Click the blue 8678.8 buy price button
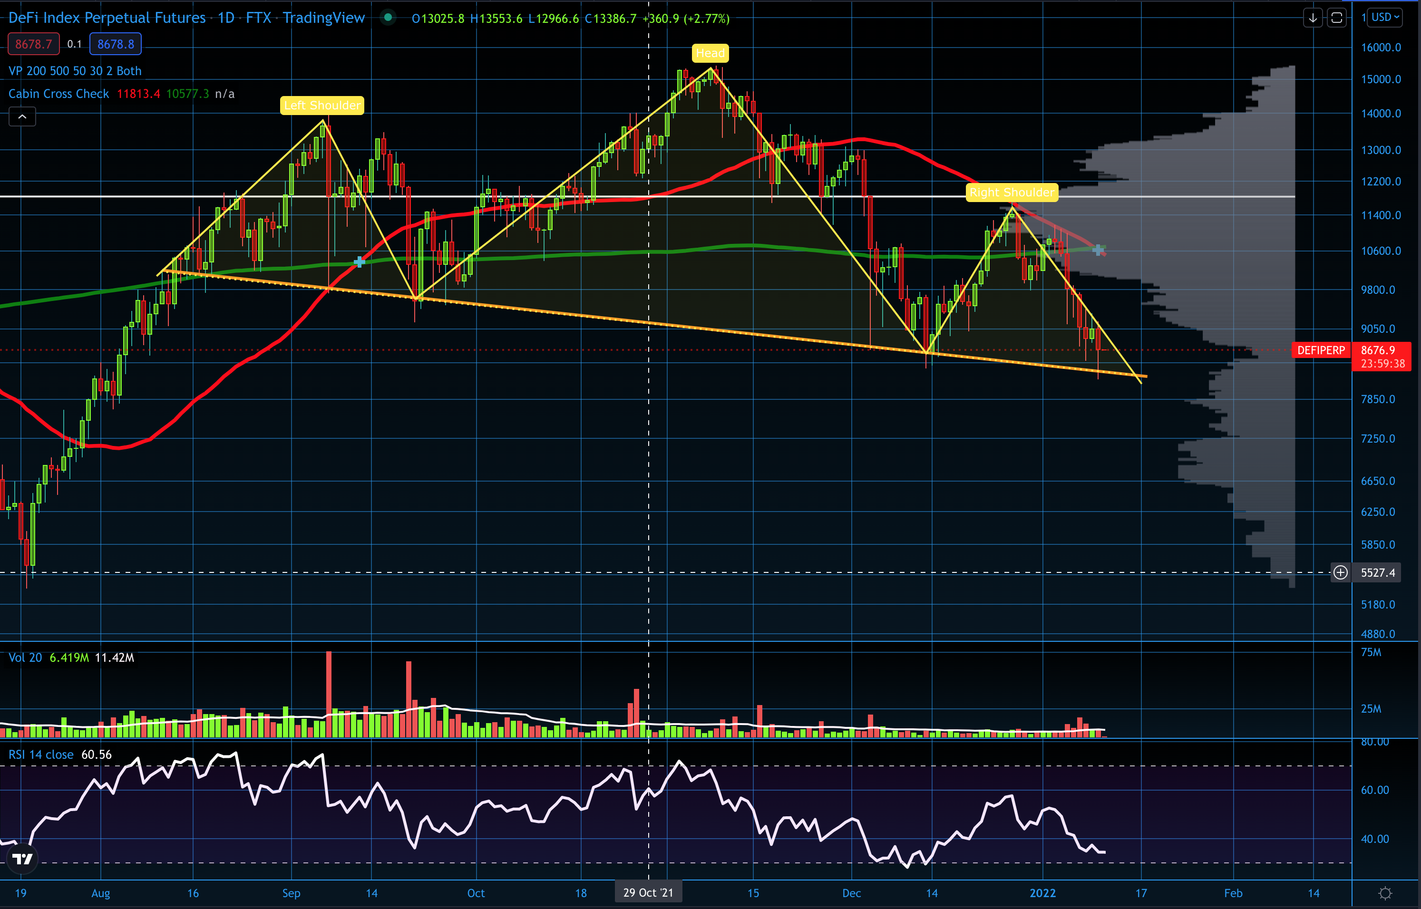 tap(115, 44)
